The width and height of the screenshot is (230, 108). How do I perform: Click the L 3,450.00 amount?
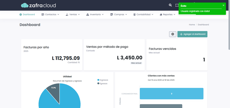tap(130, 58)
